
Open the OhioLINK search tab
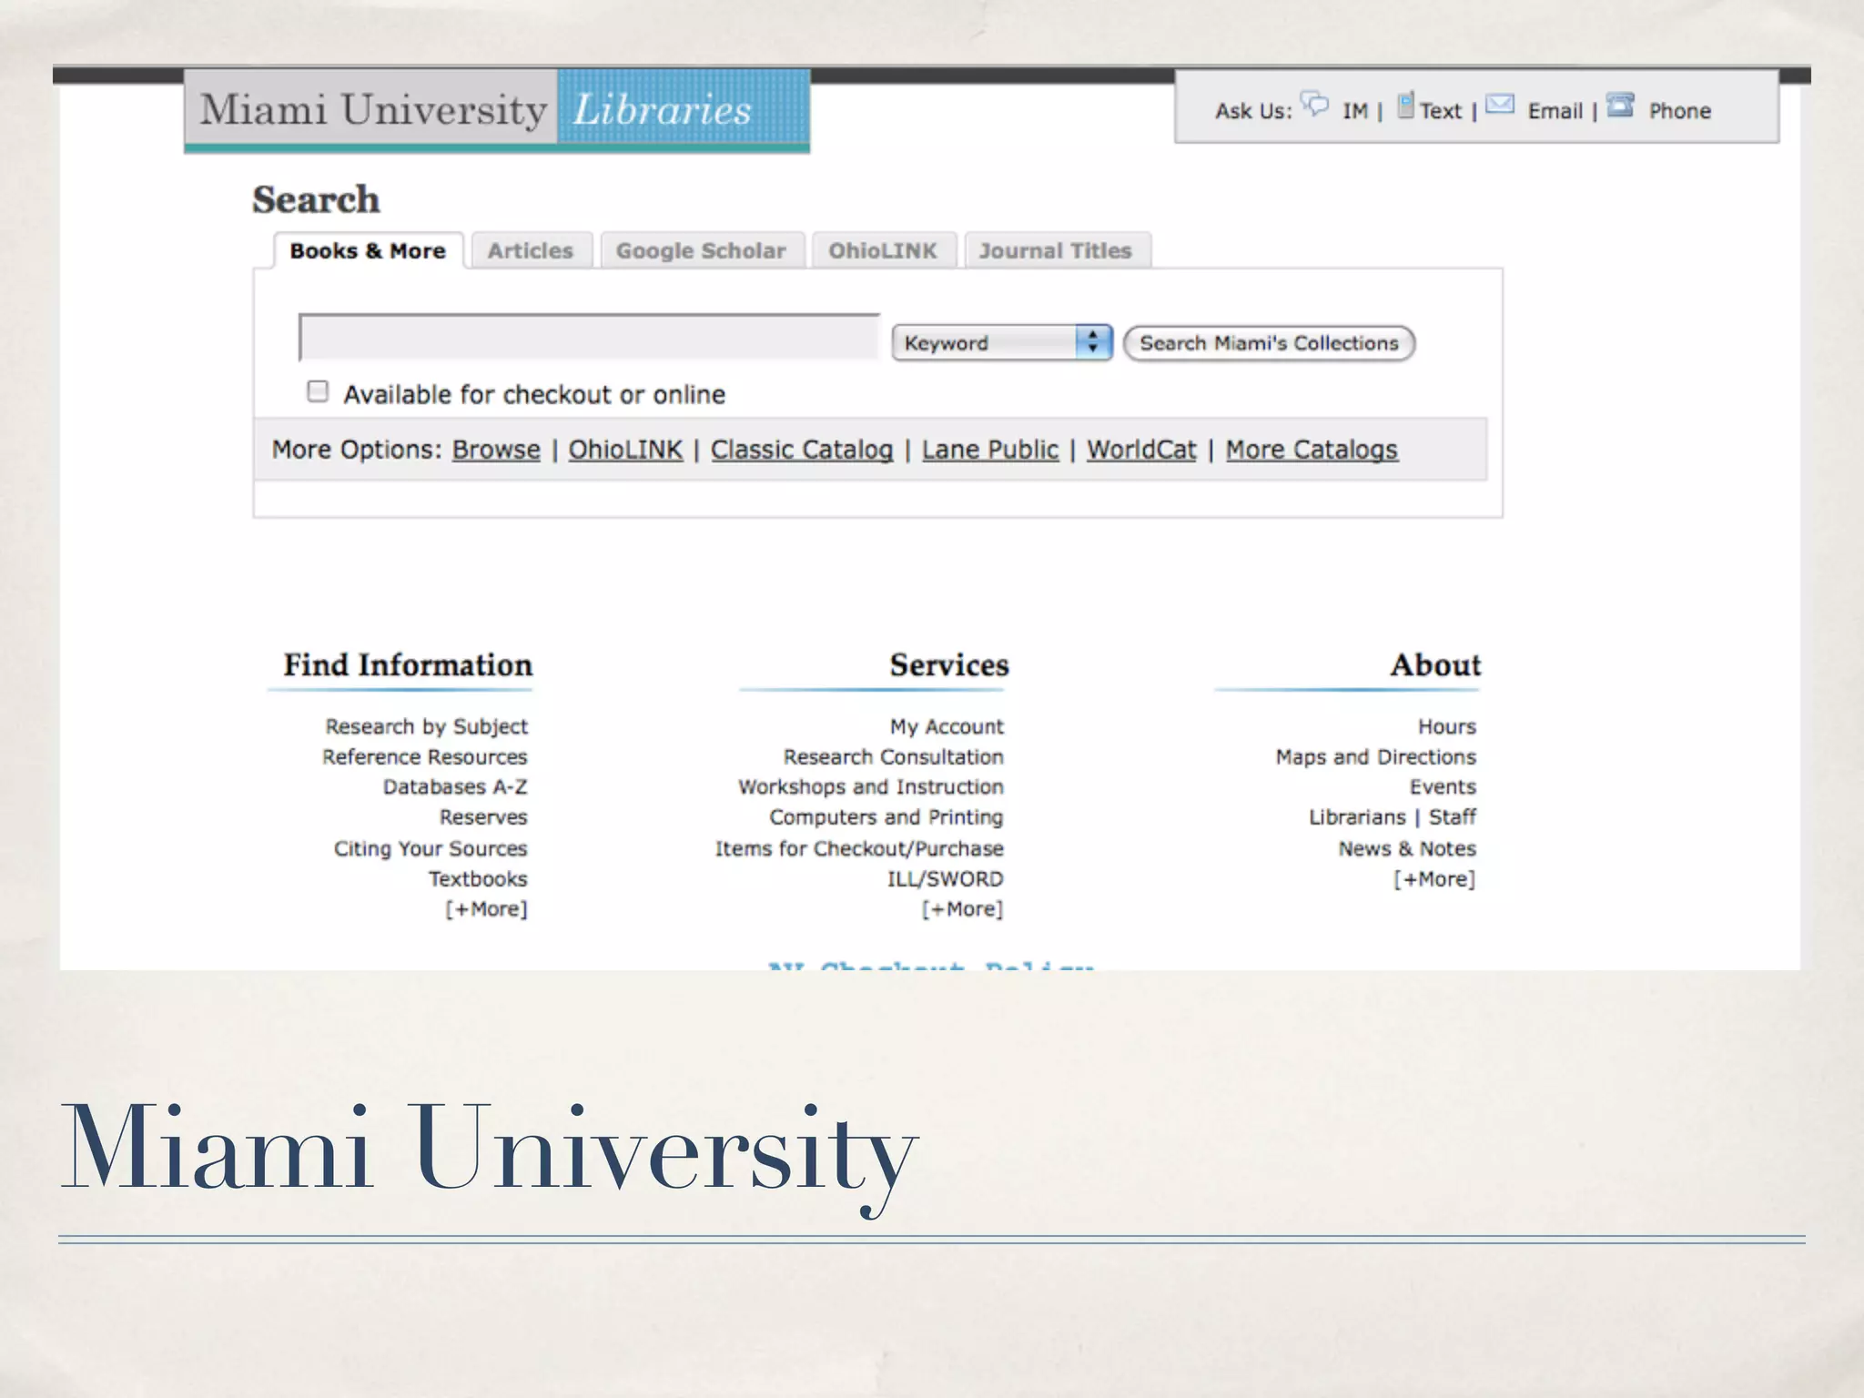pyautogui.click(x=883, y=250)
